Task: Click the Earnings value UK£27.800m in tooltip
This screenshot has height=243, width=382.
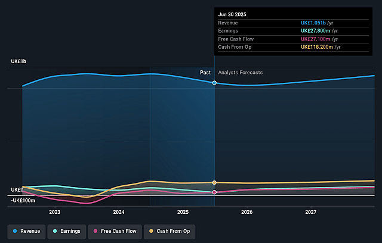Action: (x=316, y=31)
